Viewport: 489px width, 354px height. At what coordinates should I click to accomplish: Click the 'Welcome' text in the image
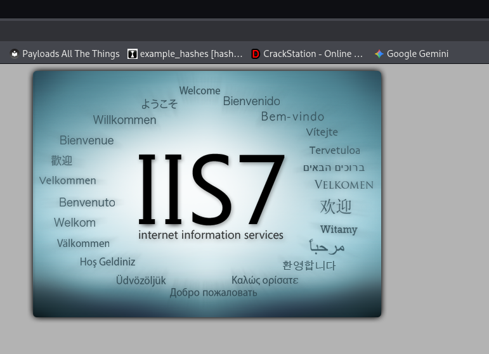tap(200, 91)
